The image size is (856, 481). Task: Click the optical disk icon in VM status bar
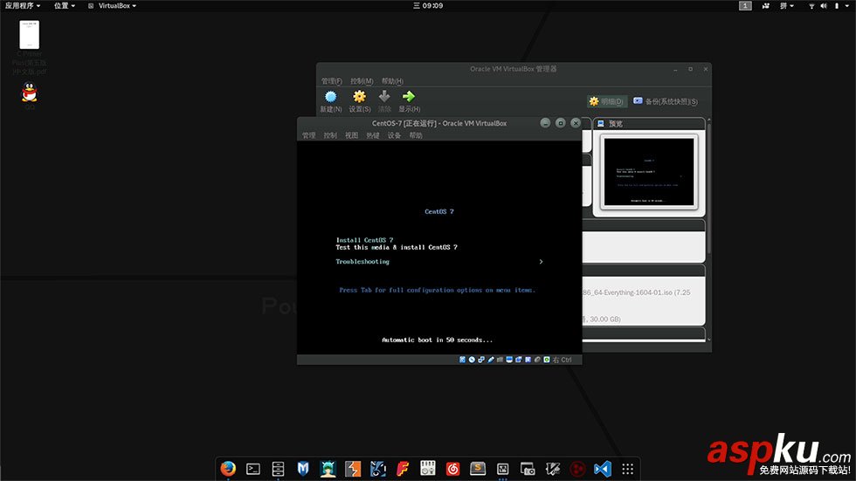pos(472,360)
